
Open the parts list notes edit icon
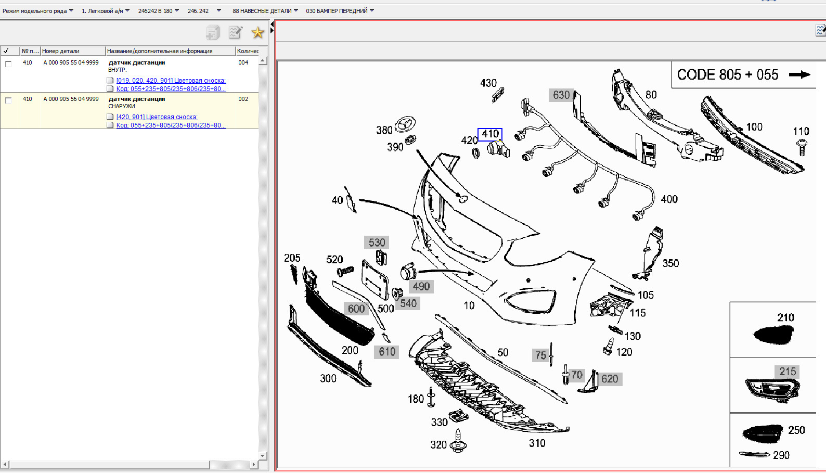click(236, 33)
